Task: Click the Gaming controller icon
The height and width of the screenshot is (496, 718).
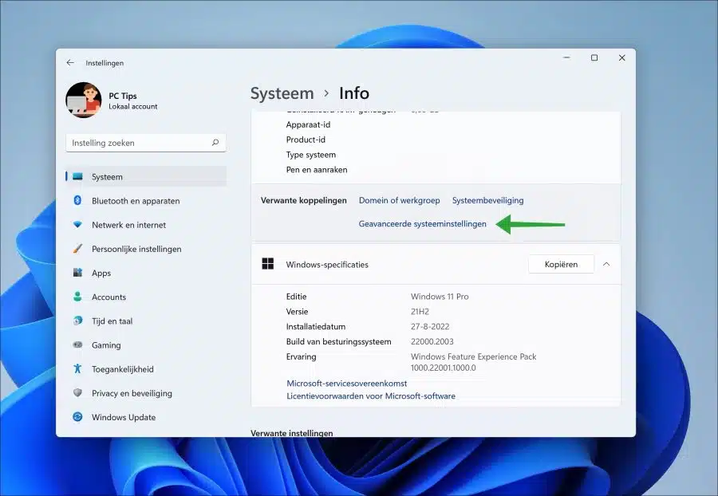Action: pos(77,344)
